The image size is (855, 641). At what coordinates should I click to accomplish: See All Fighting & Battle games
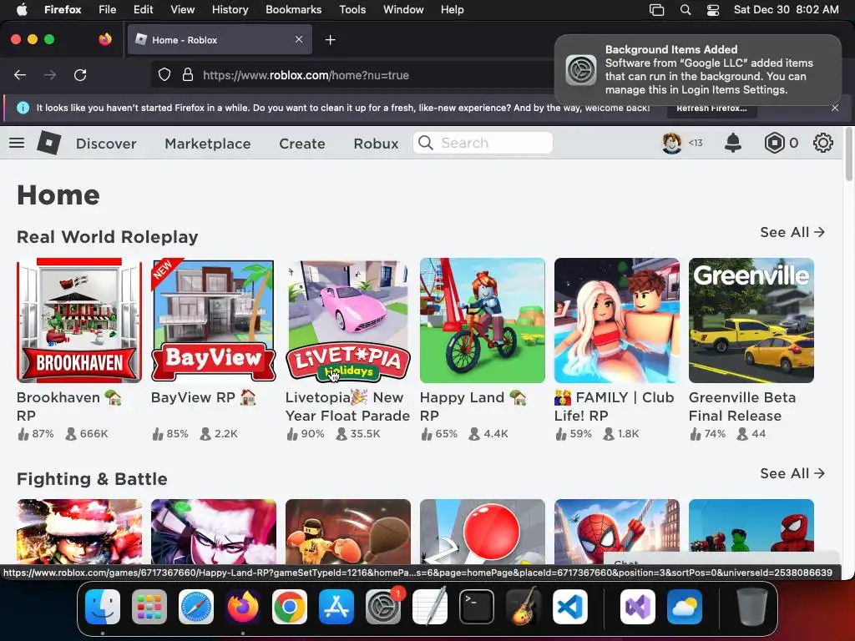pyautogui.click(x=792, y=473)
